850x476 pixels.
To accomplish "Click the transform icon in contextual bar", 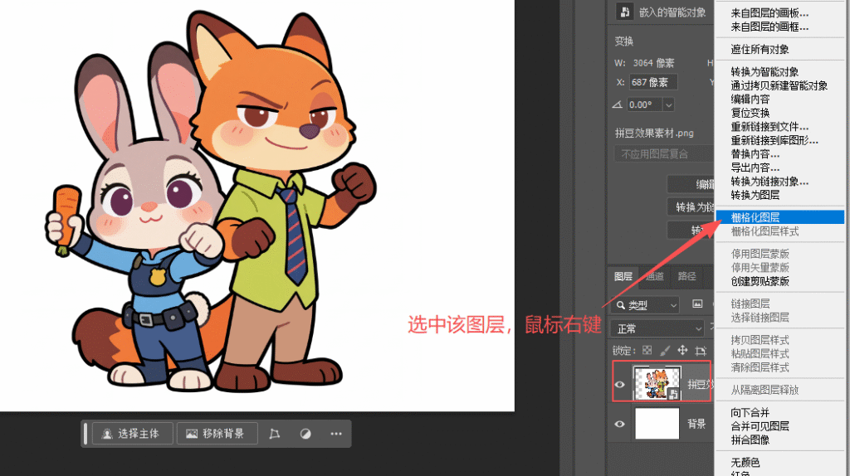I will (274, 434).
